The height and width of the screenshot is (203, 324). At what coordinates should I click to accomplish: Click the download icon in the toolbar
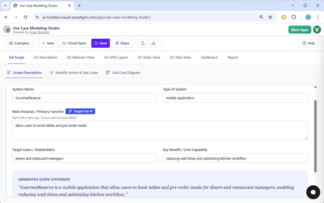coord(154,43)
